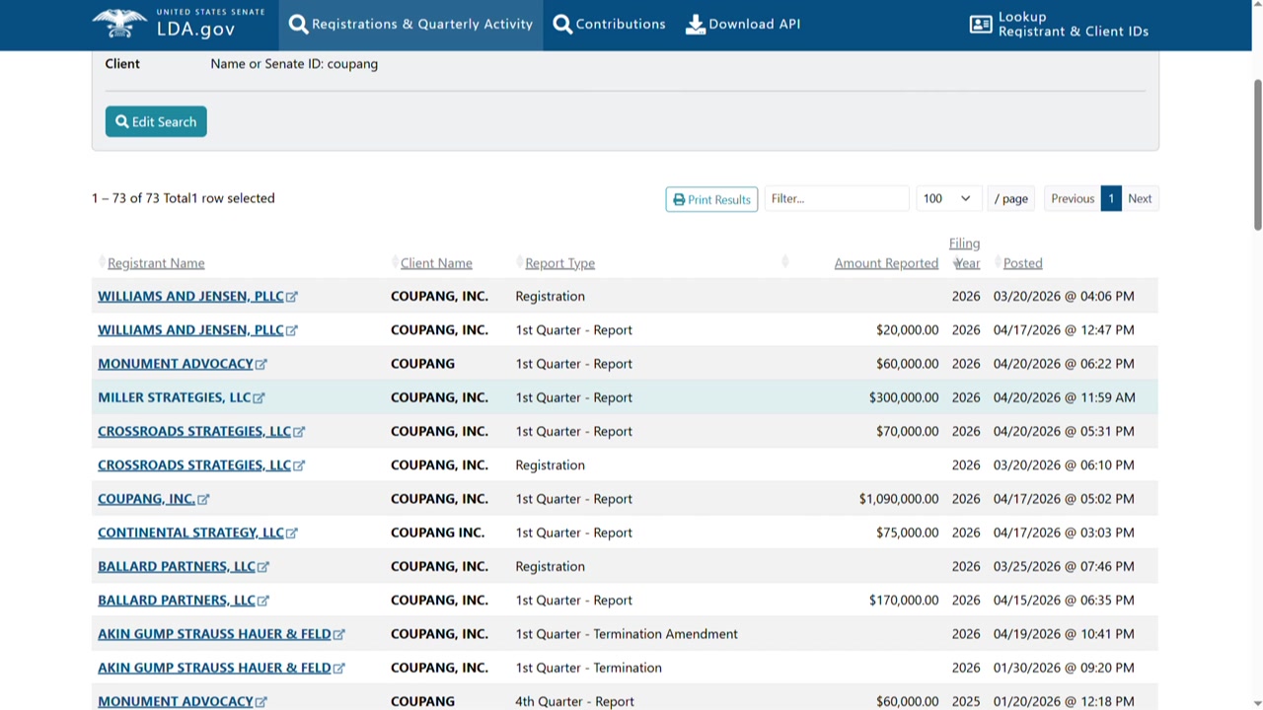Go to Contributions search page
Image resolution: width=1263 pixels, height=710 pixels.
(621, 25)
